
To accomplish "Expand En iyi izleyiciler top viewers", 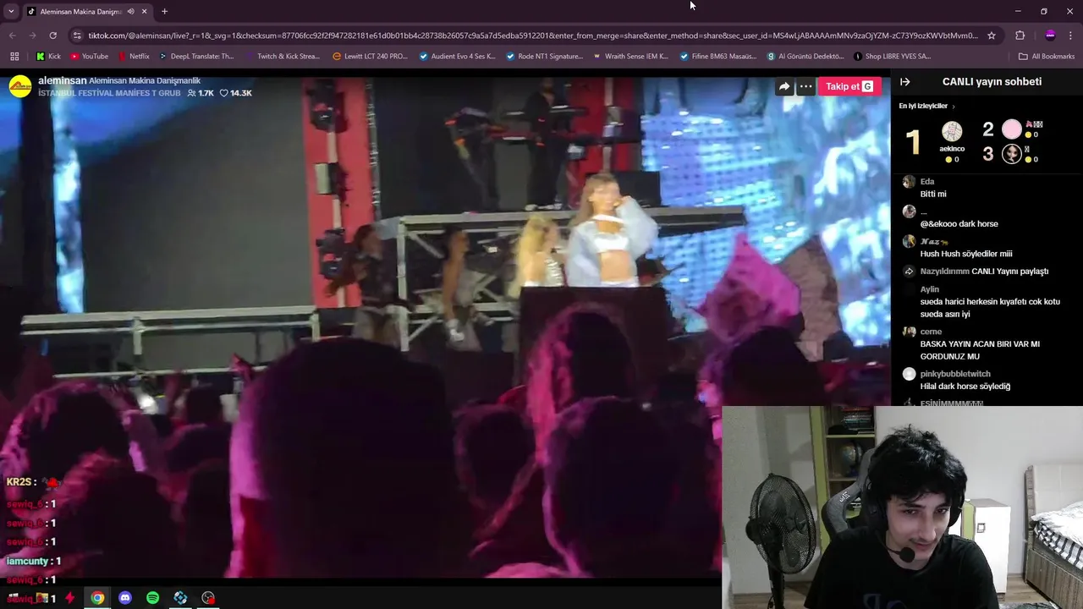I will [x=926, y=107].
